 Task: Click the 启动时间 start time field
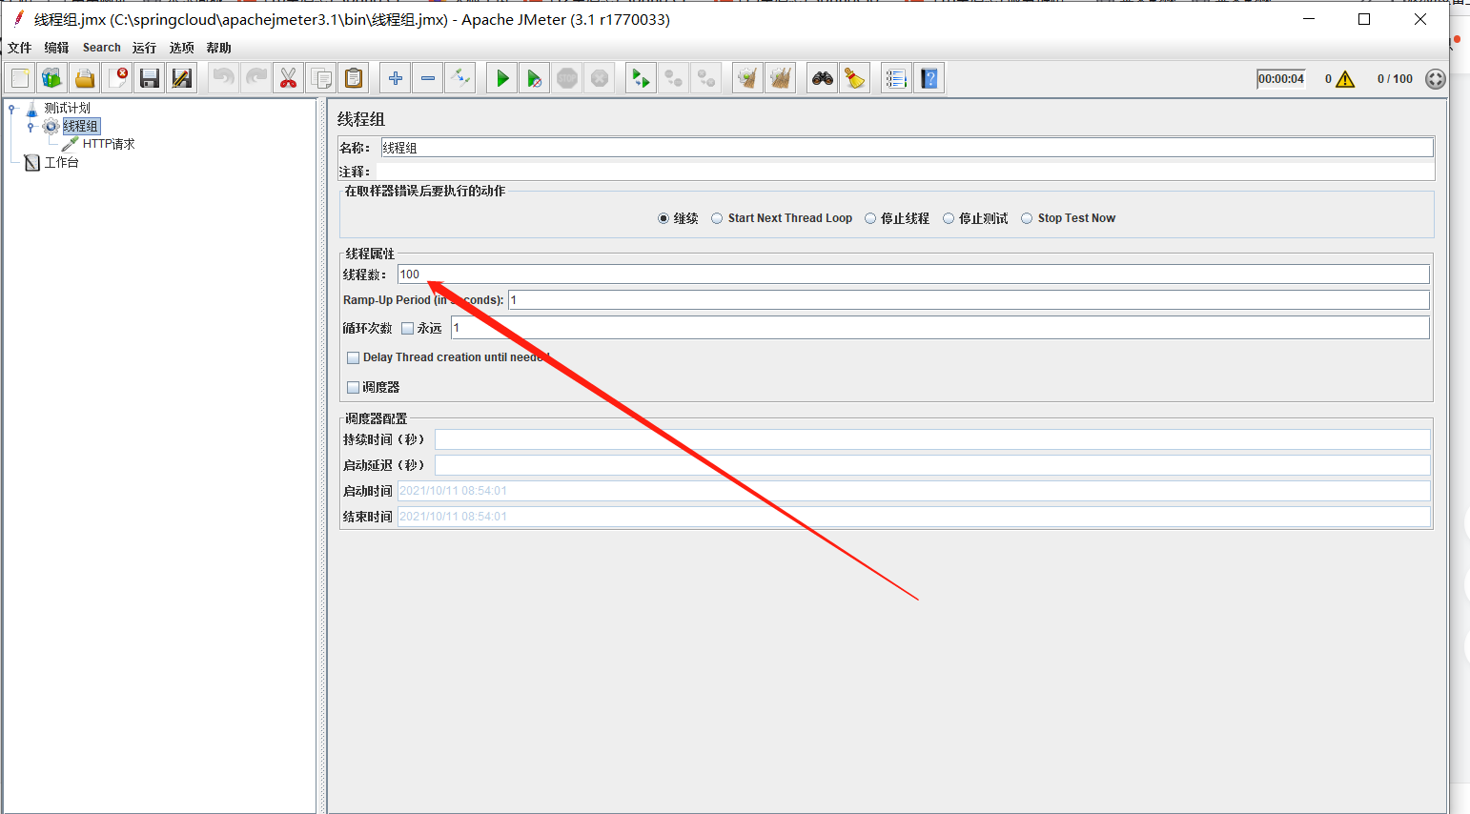coord(913,491)
